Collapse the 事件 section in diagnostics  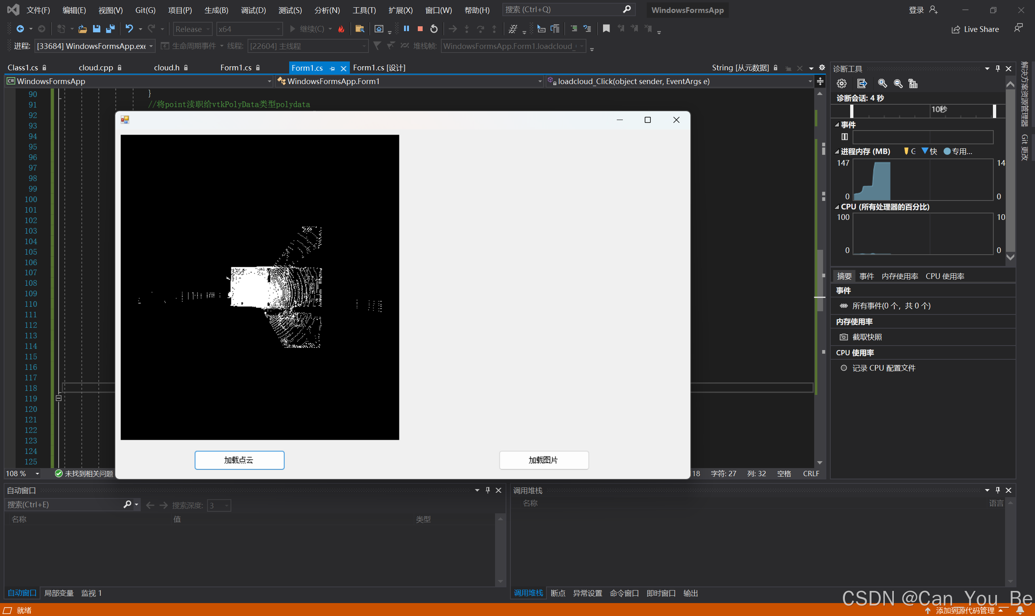(837, 124)
